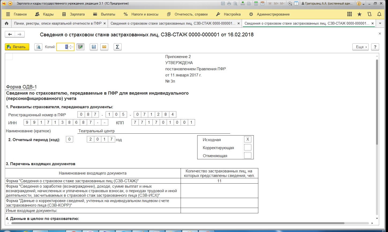Go to the home page icon

7,24
